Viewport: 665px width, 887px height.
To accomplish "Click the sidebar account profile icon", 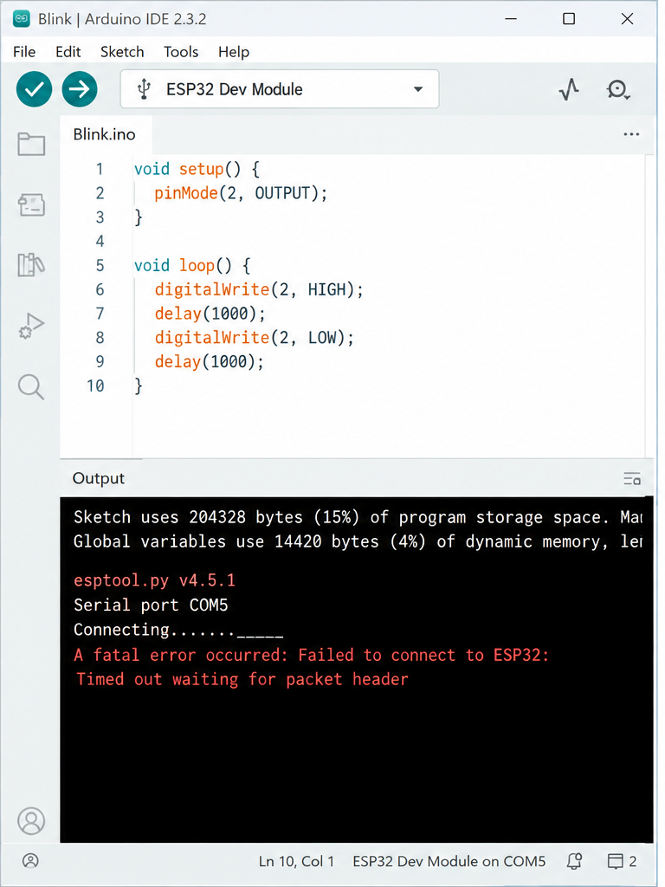I will (x=31, y=820).
